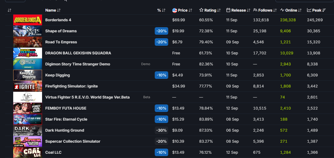Click the Keep Digging thumbnail image
334x158 pixels.
(x=27, y=75)
